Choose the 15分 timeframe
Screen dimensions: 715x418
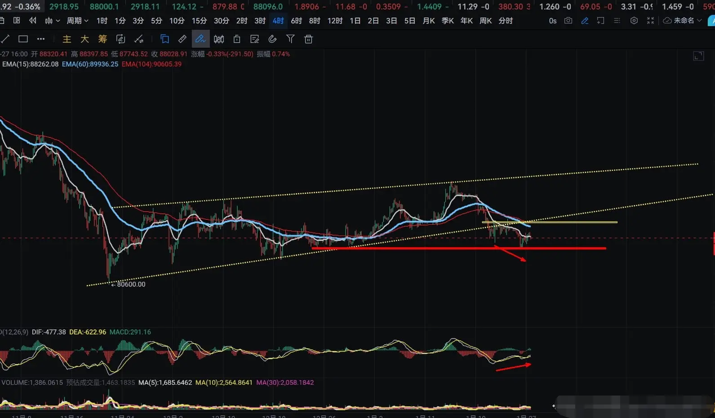[199, 21]
